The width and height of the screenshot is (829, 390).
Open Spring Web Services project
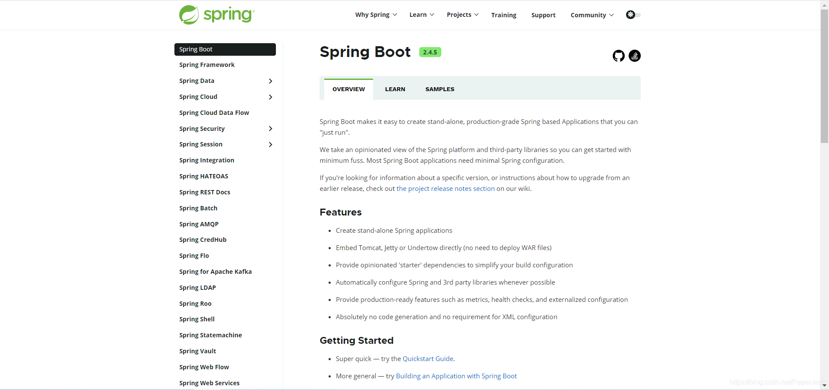(209, 383)
